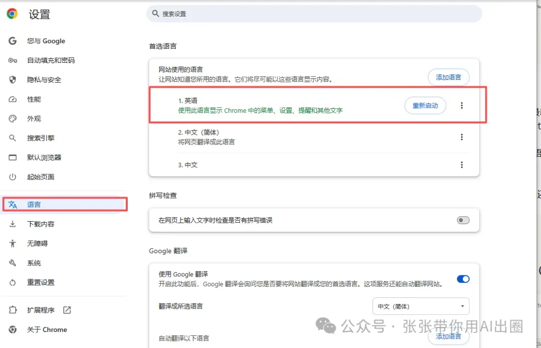Screen dimensions: 541x348
Task: Open more options menu for 英语
Action: [461, 105]
